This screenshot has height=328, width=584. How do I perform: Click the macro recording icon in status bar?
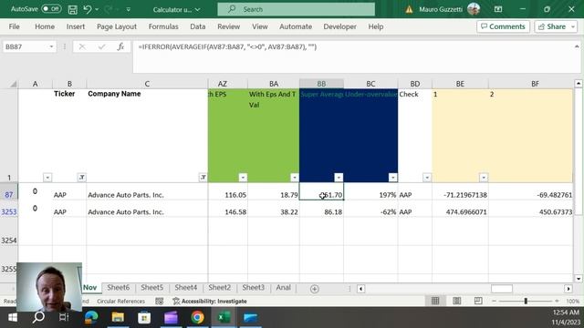pos(160,302)
